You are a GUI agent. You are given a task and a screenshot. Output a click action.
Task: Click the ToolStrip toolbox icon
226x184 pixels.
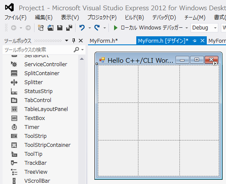[x=14, y=136]
